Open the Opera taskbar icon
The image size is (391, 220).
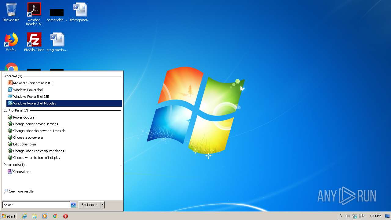pyautogui.click(x=65, y=216)
